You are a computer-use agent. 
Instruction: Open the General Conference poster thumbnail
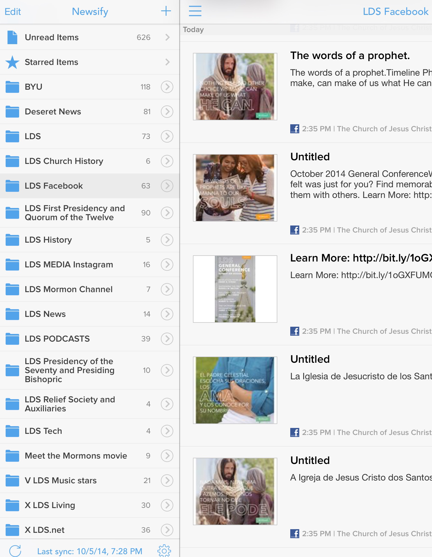pyautogui.click(x=235, y=289)
